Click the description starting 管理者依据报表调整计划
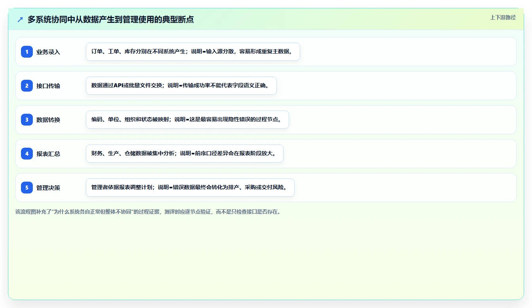532x308 pixels. [190, 188]
